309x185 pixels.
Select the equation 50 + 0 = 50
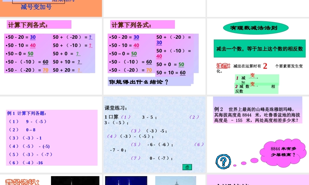coord(170,64)
